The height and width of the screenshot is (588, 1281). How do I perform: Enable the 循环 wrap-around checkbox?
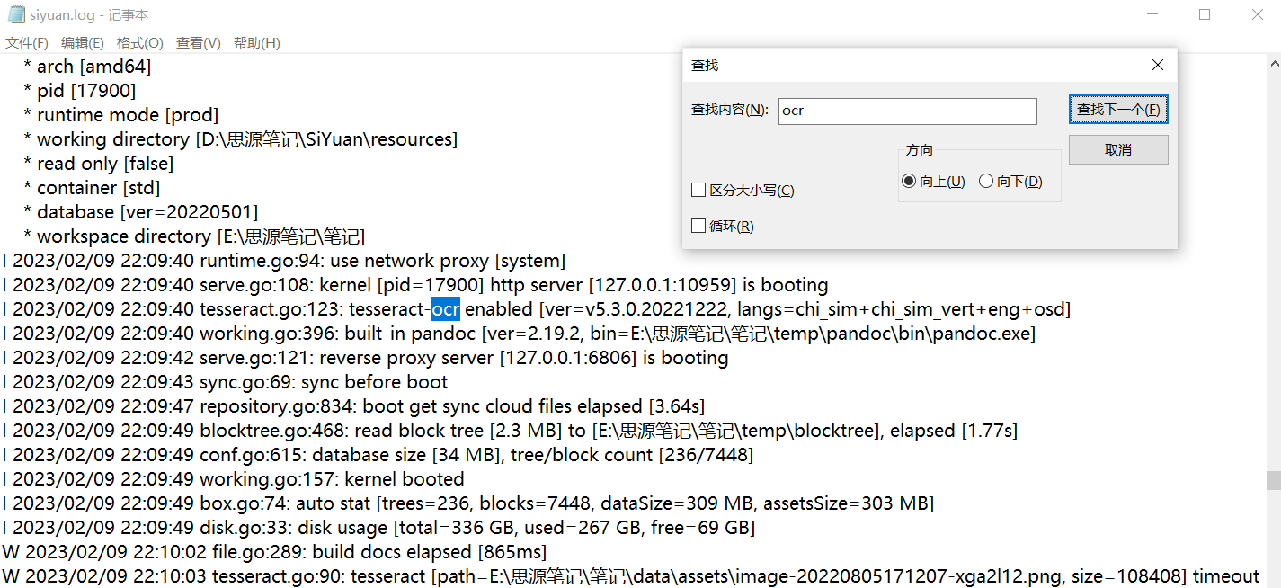[x=698, y=227]
